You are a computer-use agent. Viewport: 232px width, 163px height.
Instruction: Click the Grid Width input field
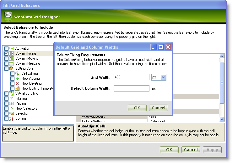(x=132, y=77)
